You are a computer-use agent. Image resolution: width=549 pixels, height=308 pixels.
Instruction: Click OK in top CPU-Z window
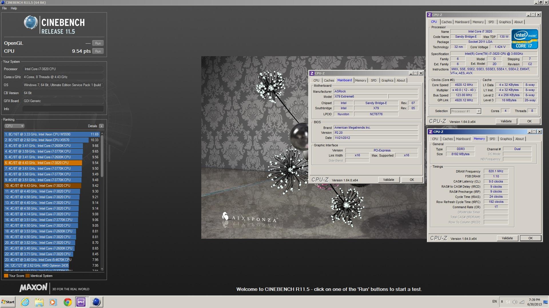(529, 121)
